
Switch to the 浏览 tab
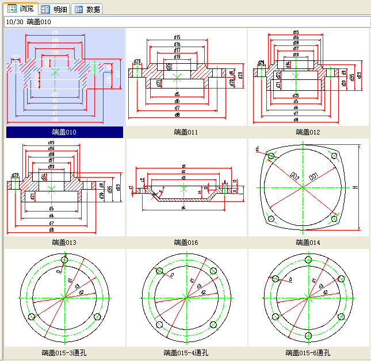click(x=20, y=9)
